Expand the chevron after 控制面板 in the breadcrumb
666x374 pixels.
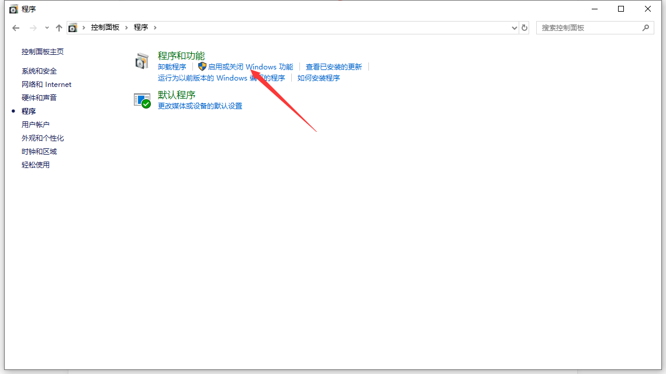point(127,27)
